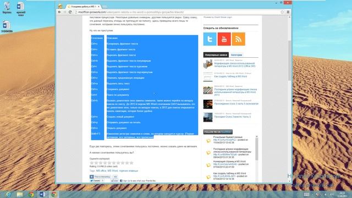The width and height of the screenshot is (352, 198).
Task: Click the active Chrome window taskbar icon
Action: (x=54, y=194)
